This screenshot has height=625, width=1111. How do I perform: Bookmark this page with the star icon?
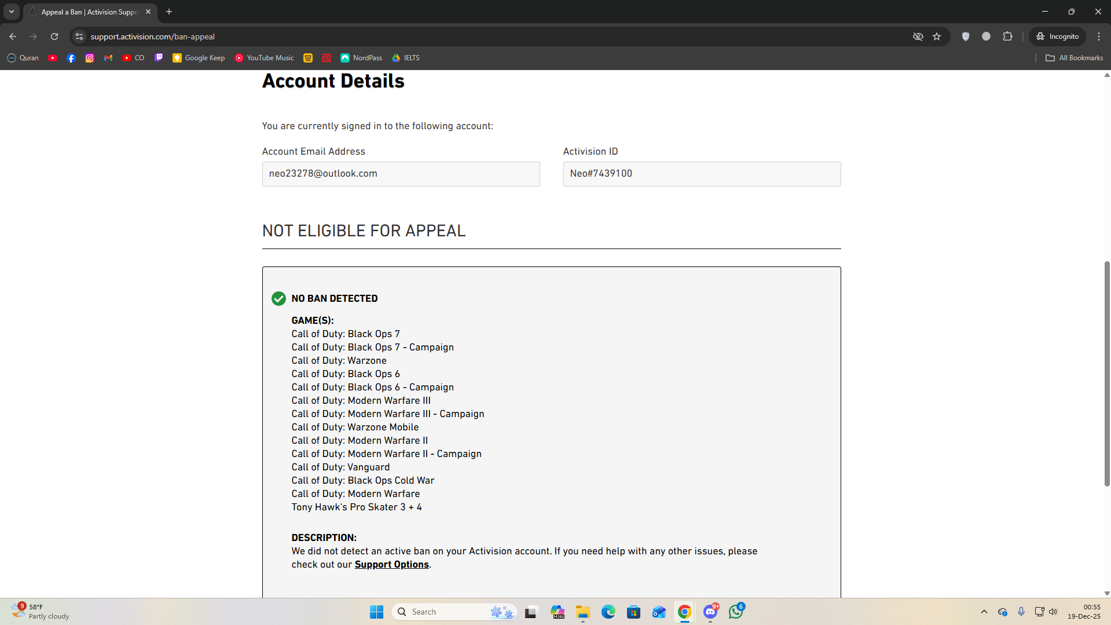937,36
